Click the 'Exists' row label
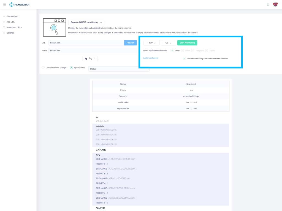The height and width of the screenshot is (211, 282). 123,90
